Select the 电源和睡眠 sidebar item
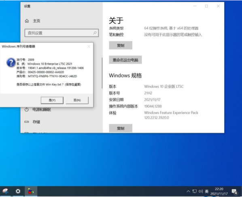 click(x=42, y=110)
